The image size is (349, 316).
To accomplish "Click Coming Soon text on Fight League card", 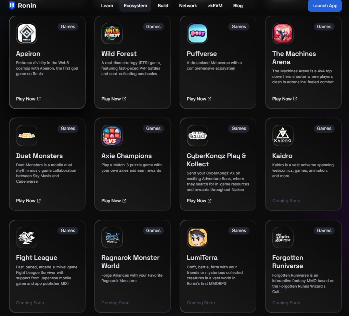I will (30, 303).
